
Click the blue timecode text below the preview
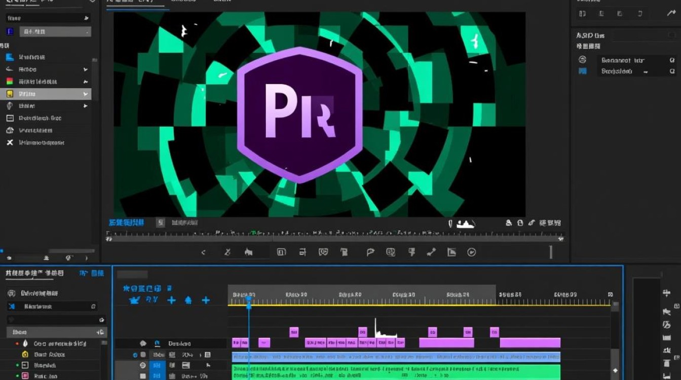point(127,222)
